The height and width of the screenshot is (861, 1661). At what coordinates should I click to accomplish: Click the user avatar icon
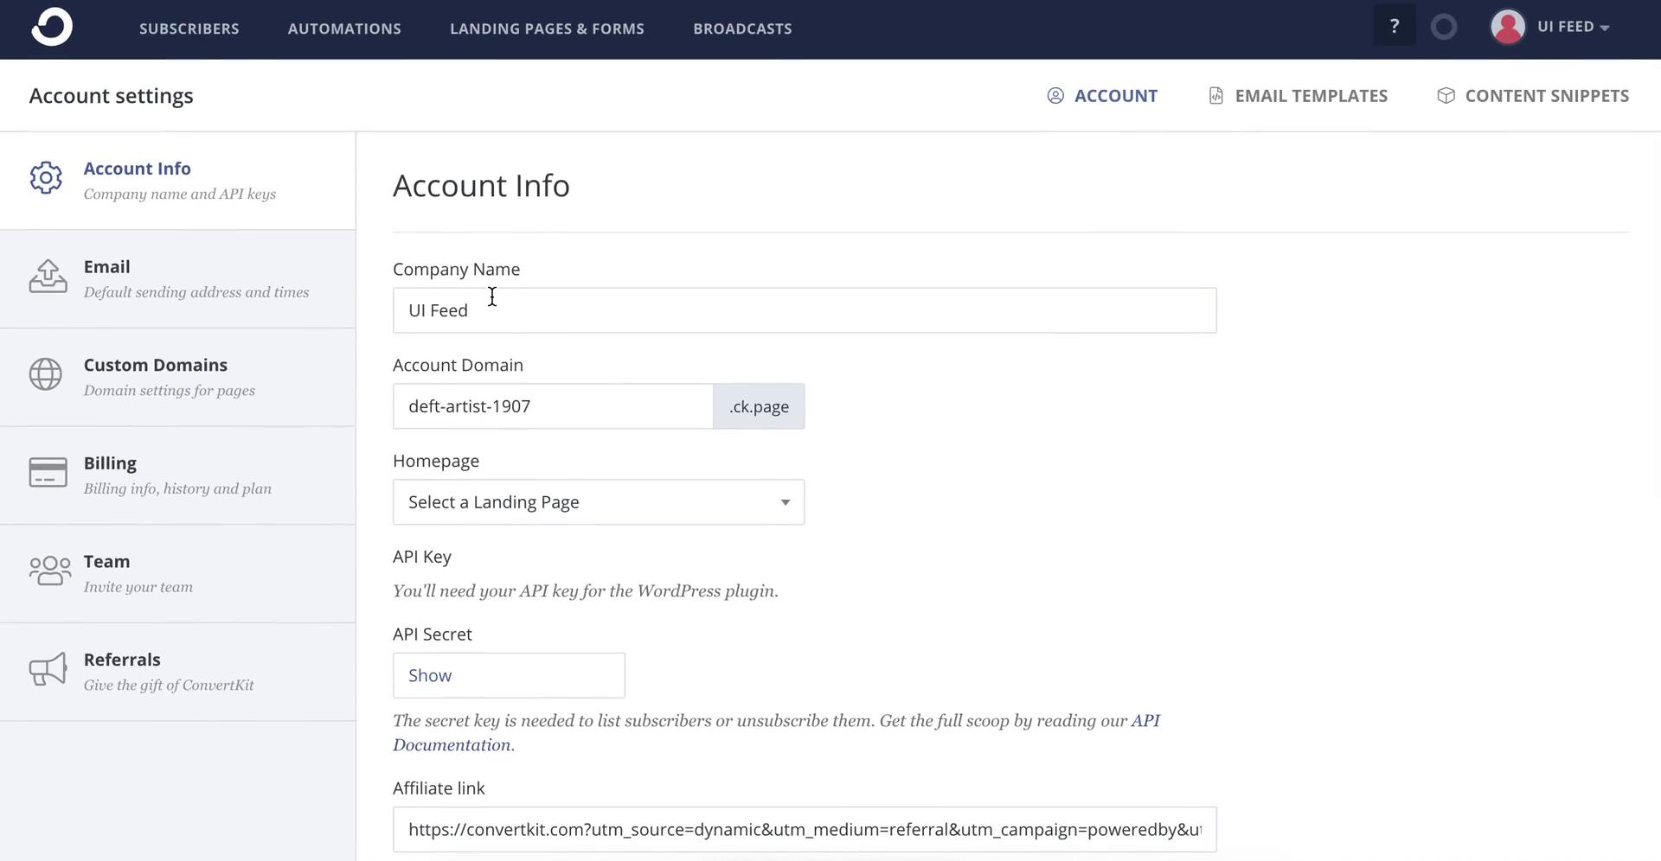(x=1507, y=27)
